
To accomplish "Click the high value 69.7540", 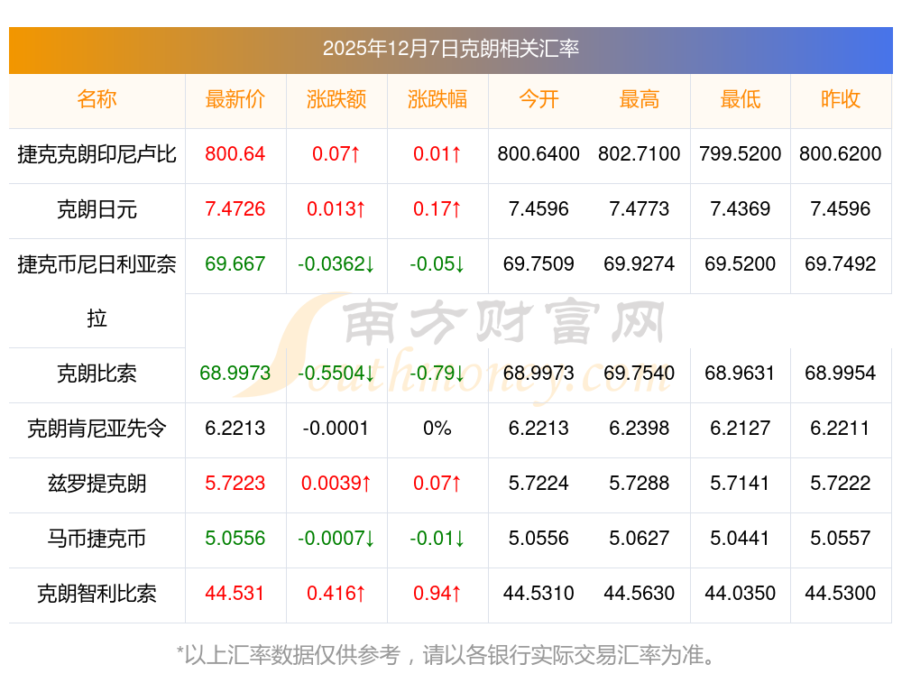I will 640,374.
